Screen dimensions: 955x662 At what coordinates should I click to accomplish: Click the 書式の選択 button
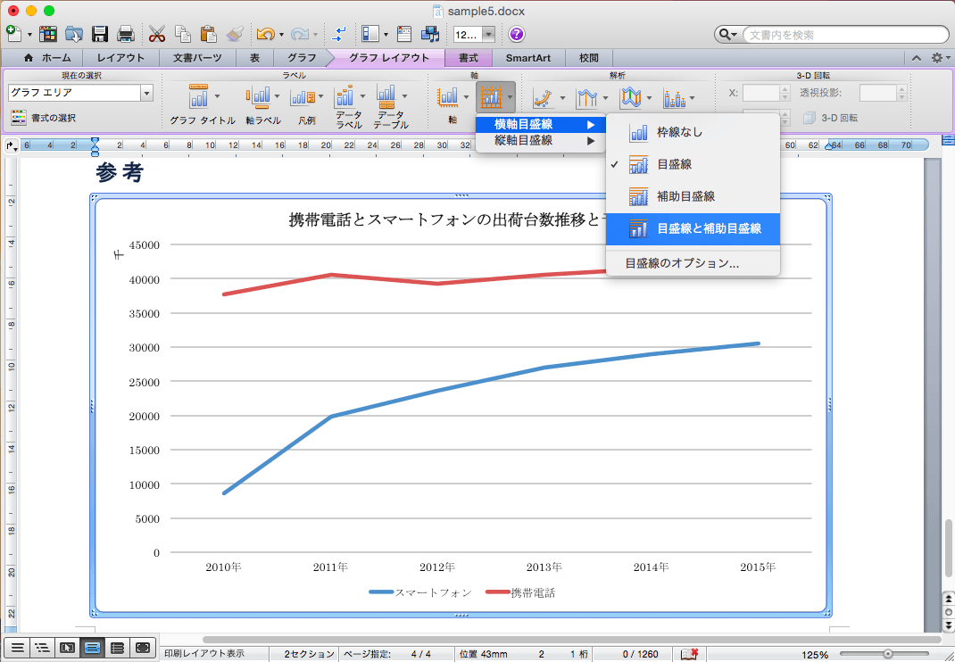click(44, 118)
